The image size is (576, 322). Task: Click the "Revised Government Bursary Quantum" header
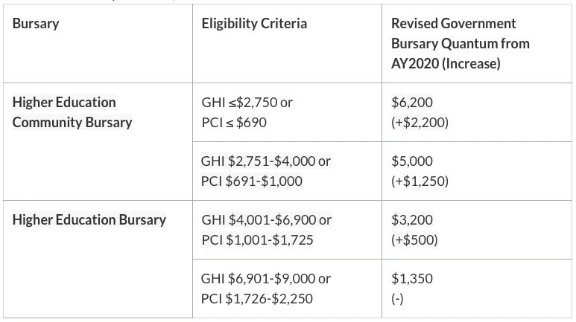(460, 43)
